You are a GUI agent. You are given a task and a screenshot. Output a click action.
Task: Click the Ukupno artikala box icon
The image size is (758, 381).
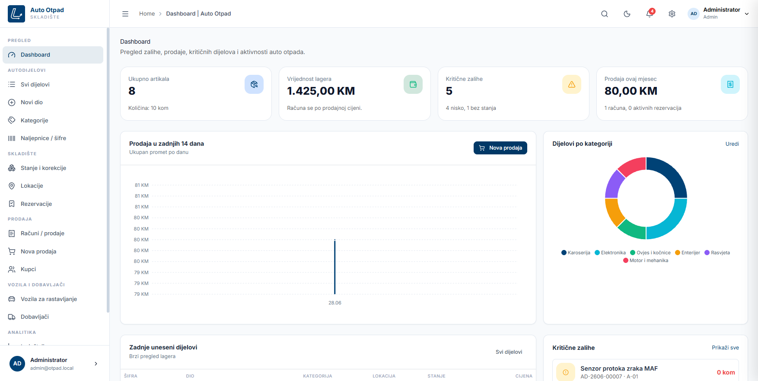point(254,84)
